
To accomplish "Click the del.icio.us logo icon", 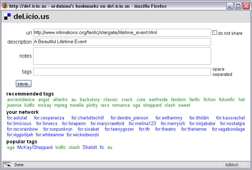I will [x=7, y=17].
